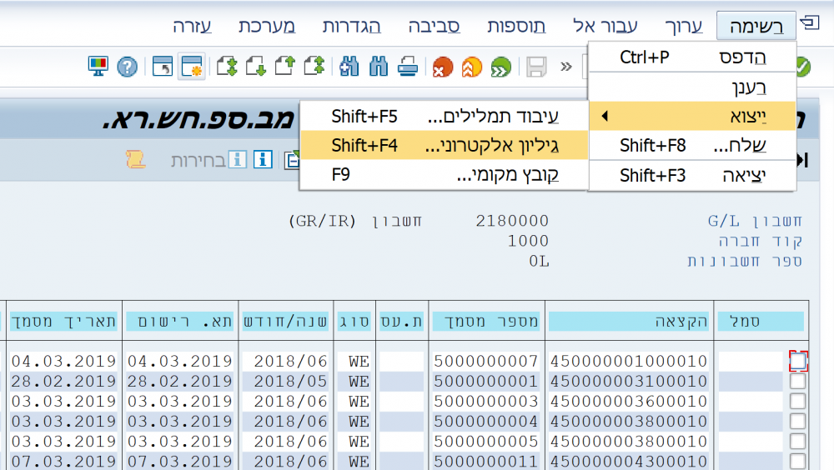Open the סביבה menu
The height and width of the screenshot is (470, 834).
[434, 26]
